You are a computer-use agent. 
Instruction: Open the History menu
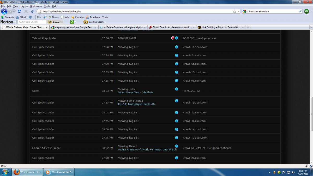coord(24,6)
